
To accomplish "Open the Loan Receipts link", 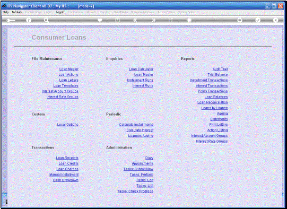I will [67, 158].
